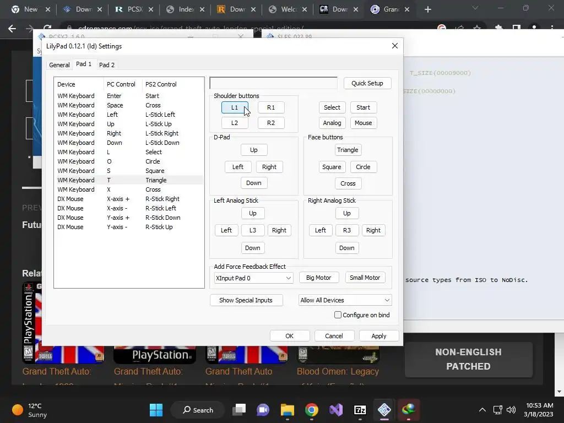Switch to the Welcome browser tab

[288, 9]
